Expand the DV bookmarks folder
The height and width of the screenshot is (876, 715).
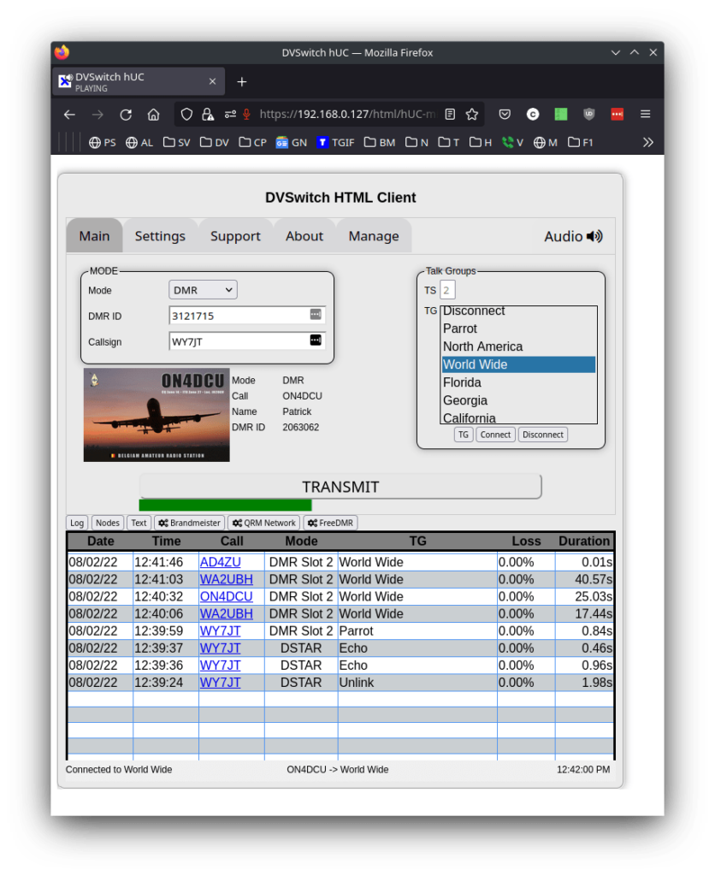(x=215, y=143)
